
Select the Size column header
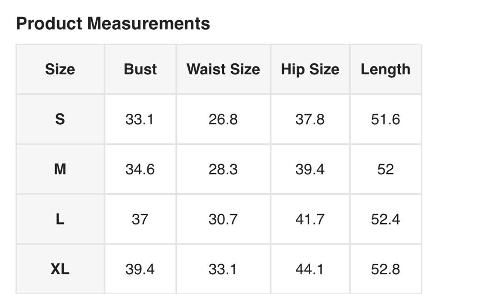[60, 69]
